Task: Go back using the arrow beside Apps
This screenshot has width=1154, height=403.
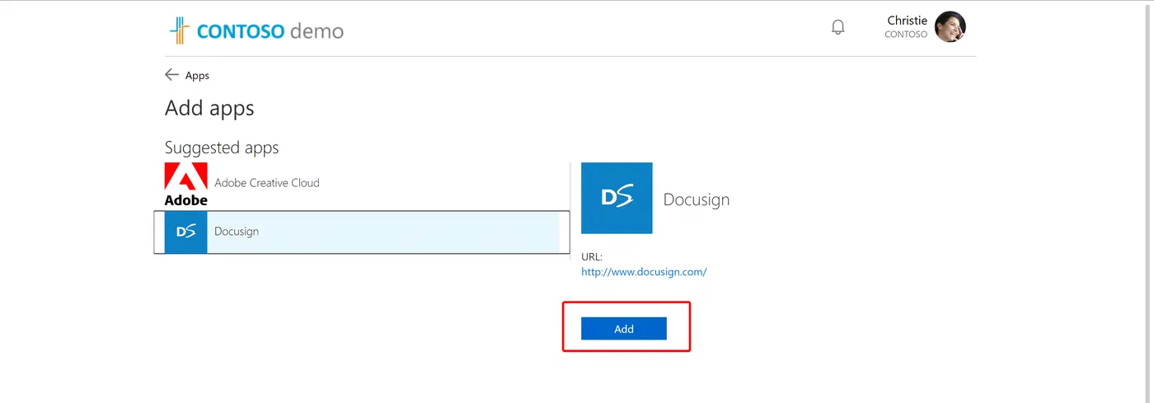Action: click(171, 75)
